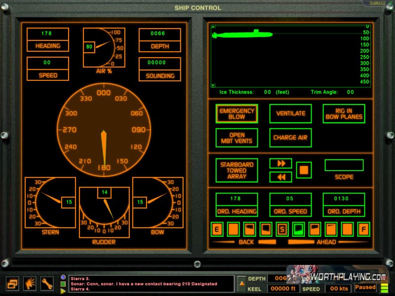
Task: Select Back Emergency engine order (E)
Action: [217, 229]
